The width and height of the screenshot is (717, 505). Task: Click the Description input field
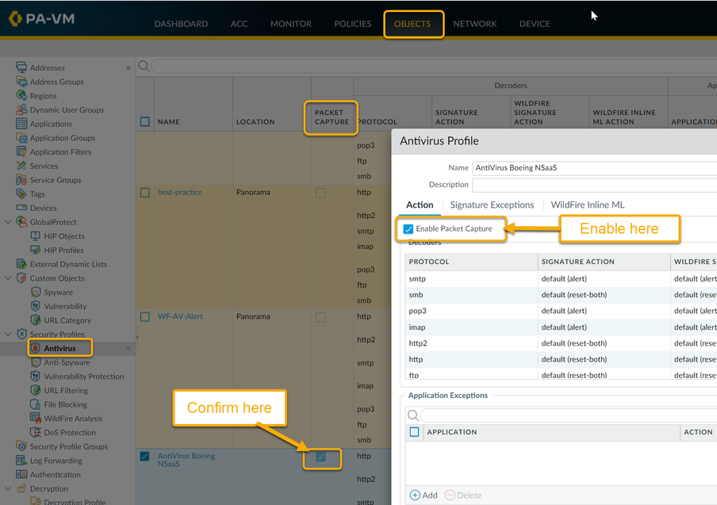(594, 186)
